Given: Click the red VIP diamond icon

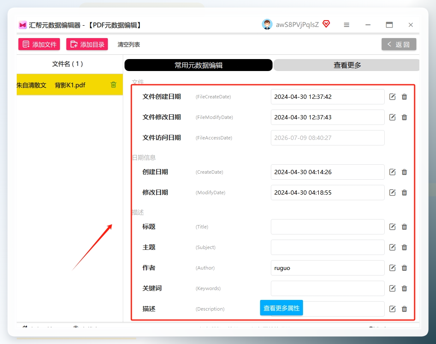Looking at the screenshot, I should coord(326,24).
